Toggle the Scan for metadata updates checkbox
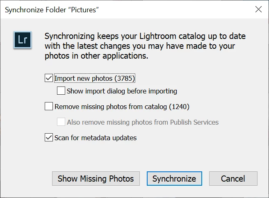This screenshot has width=269, height=198. coord(49,138)
